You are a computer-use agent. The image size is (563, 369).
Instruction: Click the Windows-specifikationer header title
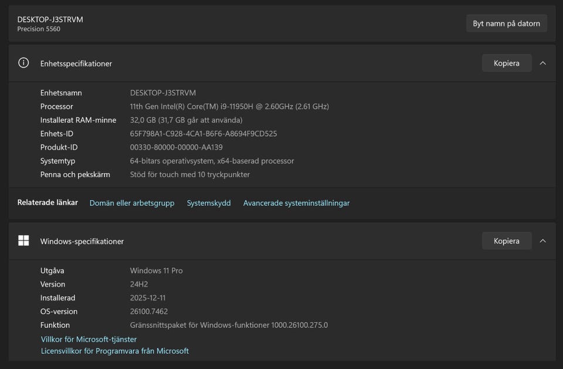click(82, 241)
